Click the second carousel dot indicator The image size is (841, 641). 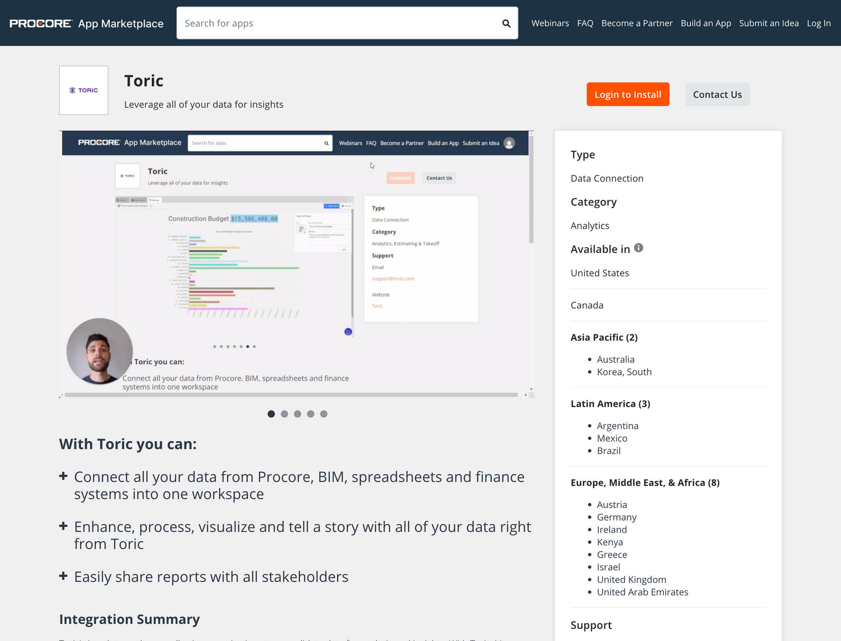click(x=283, y=413)
